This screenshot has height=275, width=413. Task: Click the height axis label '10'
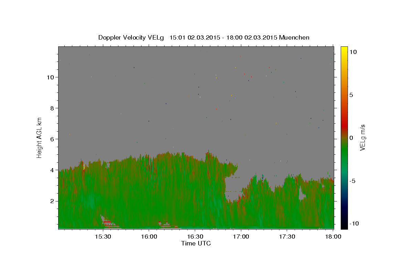click(x=51, y=77)
